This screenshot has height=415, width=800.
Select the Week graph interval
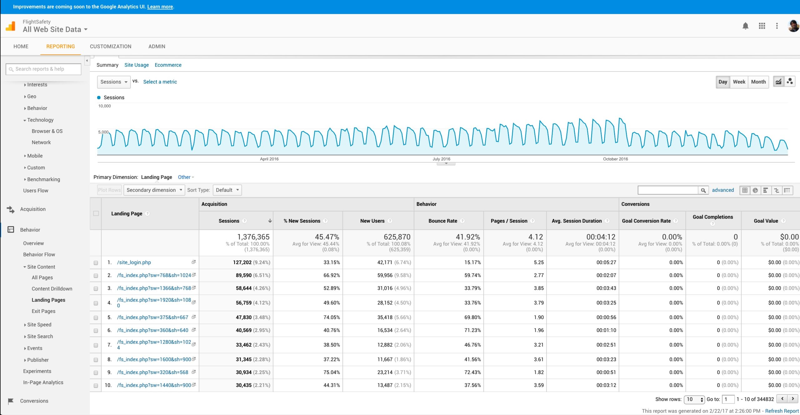(x=739, y=82)
